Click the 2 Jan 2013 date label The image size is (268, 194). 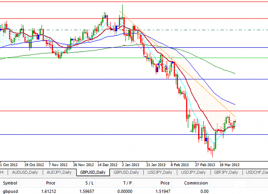click(131, 165)
